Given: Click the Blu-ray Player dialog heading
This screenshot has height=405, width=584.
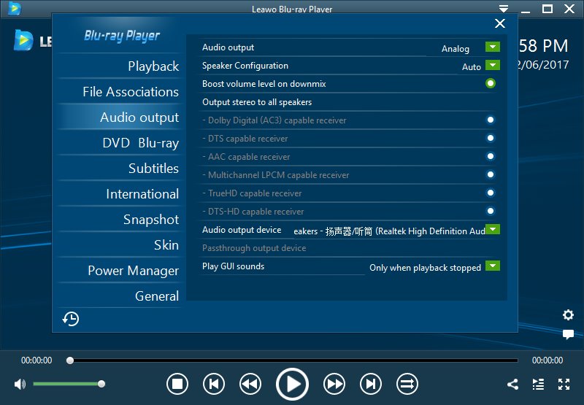Looking at the screenshot, I should click(122, 36).
